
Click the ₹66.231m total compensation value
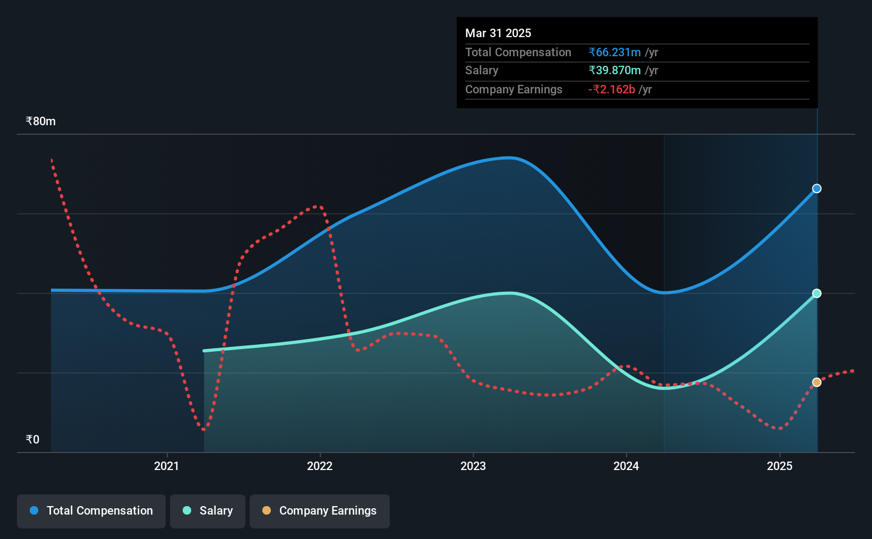coord(614,52)
